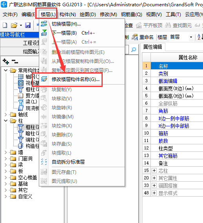203x223 pixels.
Task: Collapse the 柱 folder in tree
Action: point(5,121)
